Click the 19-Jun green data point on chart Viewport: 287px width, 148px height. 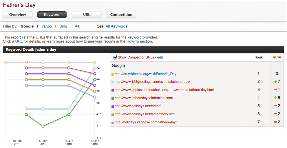(95, 79)
